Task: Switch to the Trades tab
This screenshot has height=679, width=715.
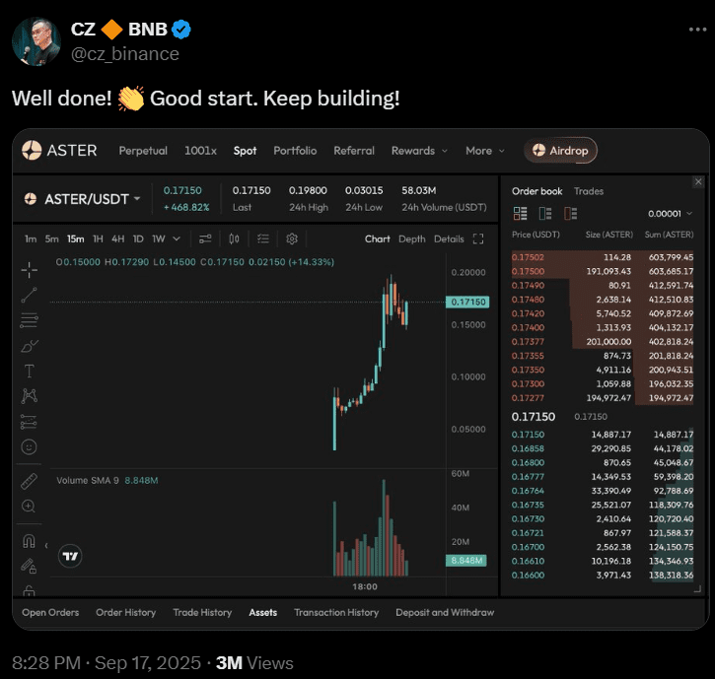Action: coord(589,191)
